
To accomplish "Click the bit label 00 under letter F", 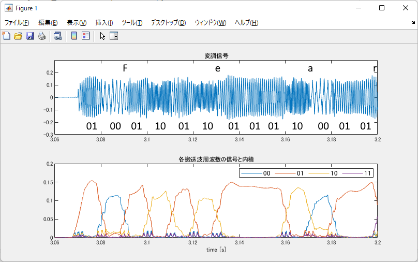I will tap(115, 126).
